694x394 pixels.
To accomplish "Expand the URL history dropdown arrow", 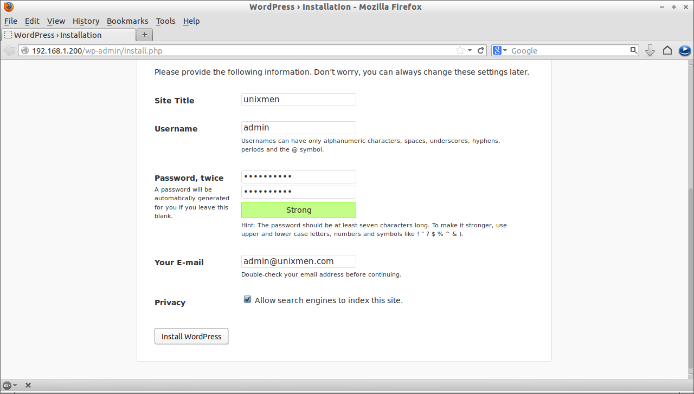I will point(470,50).
